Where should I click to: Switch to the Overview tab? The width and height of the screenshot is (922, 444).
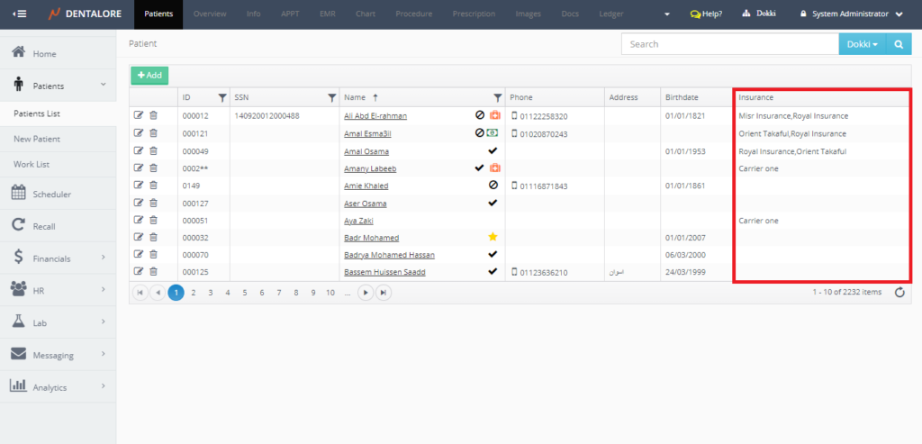pos(209,14)
